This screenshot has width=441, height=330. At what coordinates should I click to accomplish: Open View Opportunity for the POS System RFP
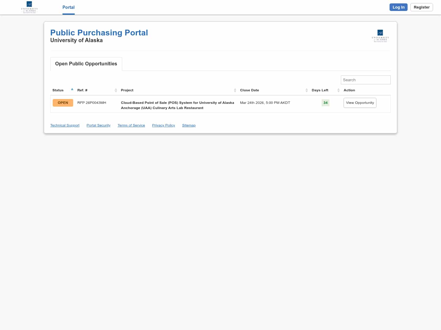[x=360, y=103]
